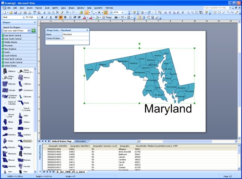Click the Print icon
Viewport: 242px width, 179px height.
(25, 13)
